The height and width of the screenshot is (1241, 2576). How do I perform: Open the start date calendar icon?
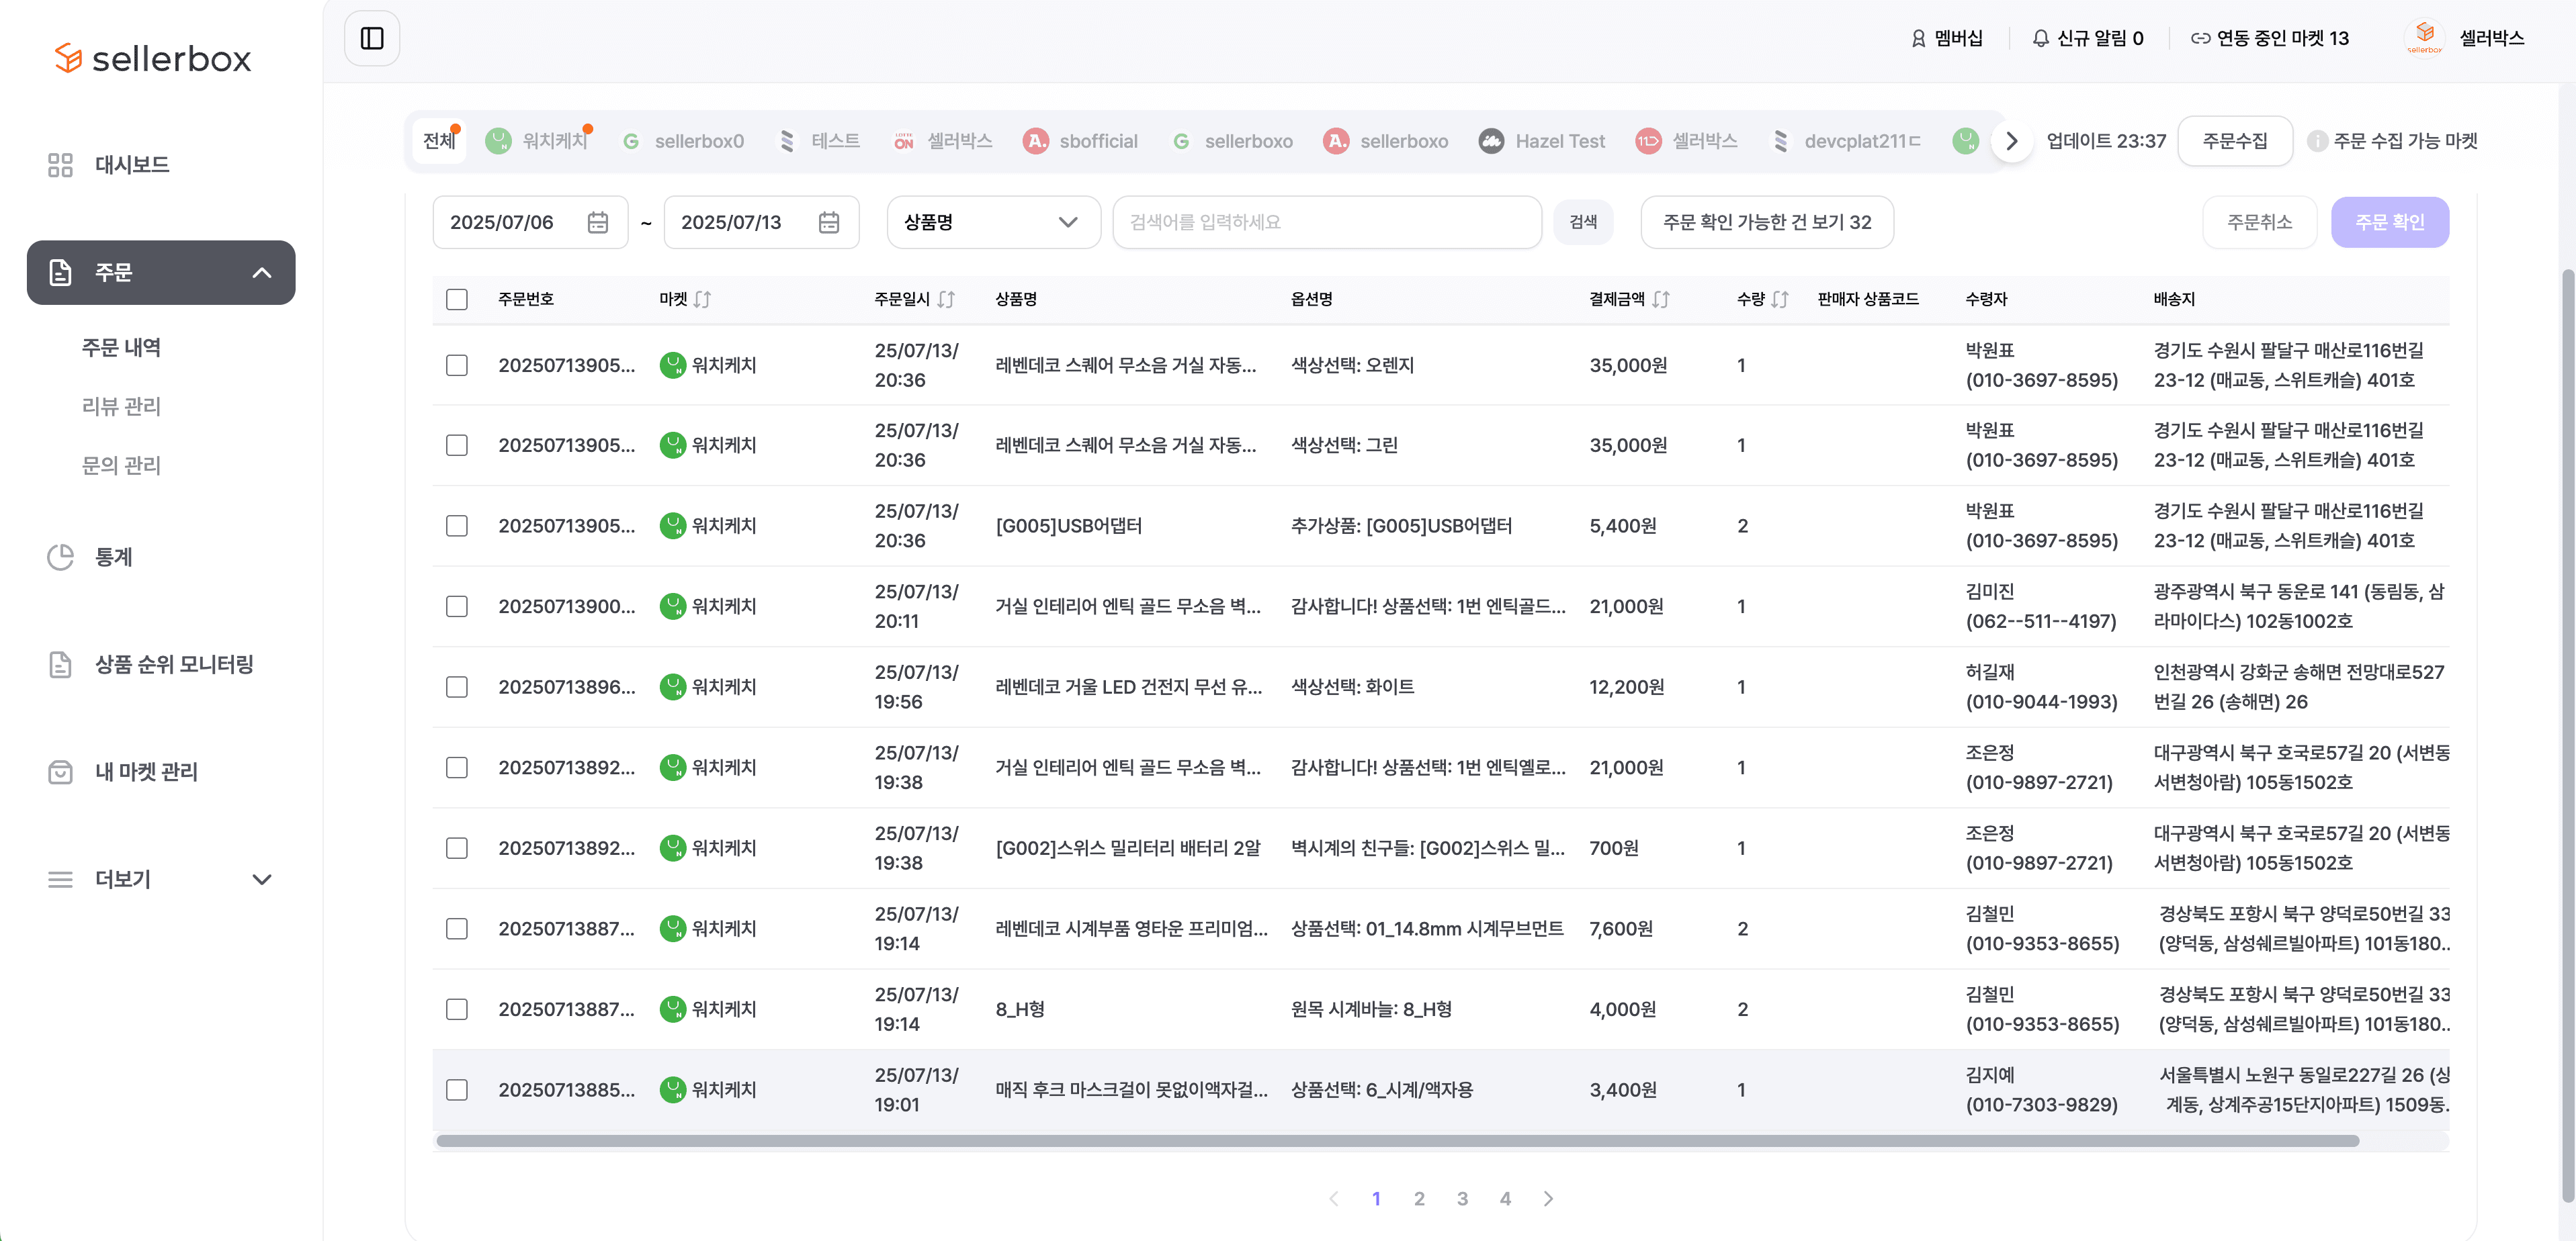pyautogui.click(x=597, y=222)
